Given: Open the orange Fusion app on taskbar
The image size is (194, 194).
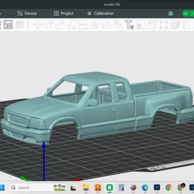Looking at the screenshot, I should pos(98,188).
